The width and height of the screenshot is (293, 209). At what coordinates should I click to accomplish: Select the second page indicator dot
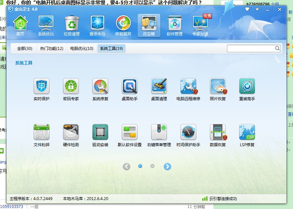tap(152, 166)
